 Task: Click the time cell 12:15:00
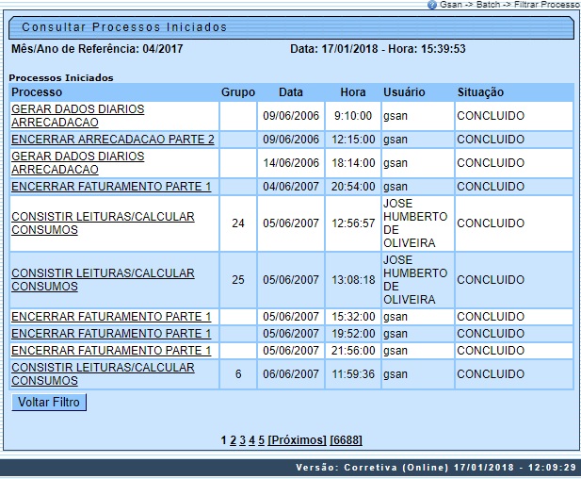click(x=353, y=140)
